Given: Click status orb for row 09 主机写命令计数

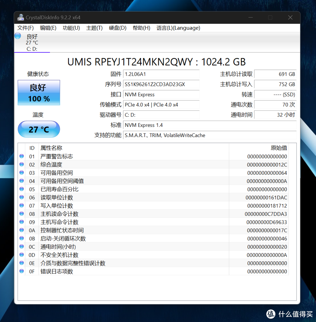Looking at the screenshot, I should click(22, 222).
